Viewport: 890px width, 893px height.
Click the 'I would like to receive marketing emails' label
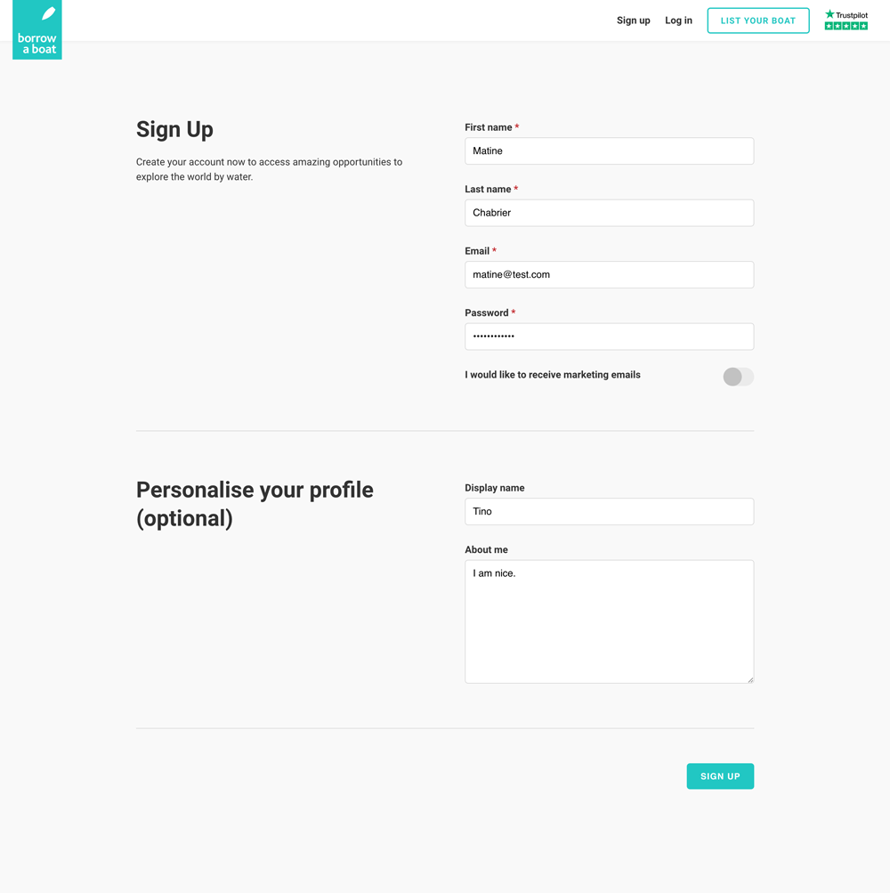(552, 375)
